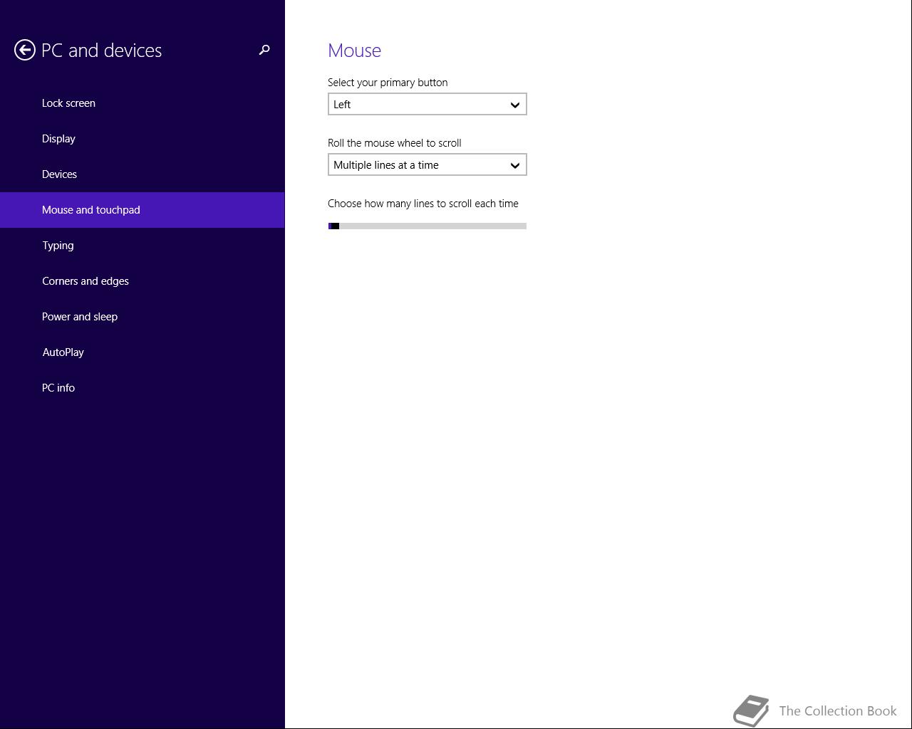Open search with the magnifier icon

pyautogui.click(x=264, y=50)
